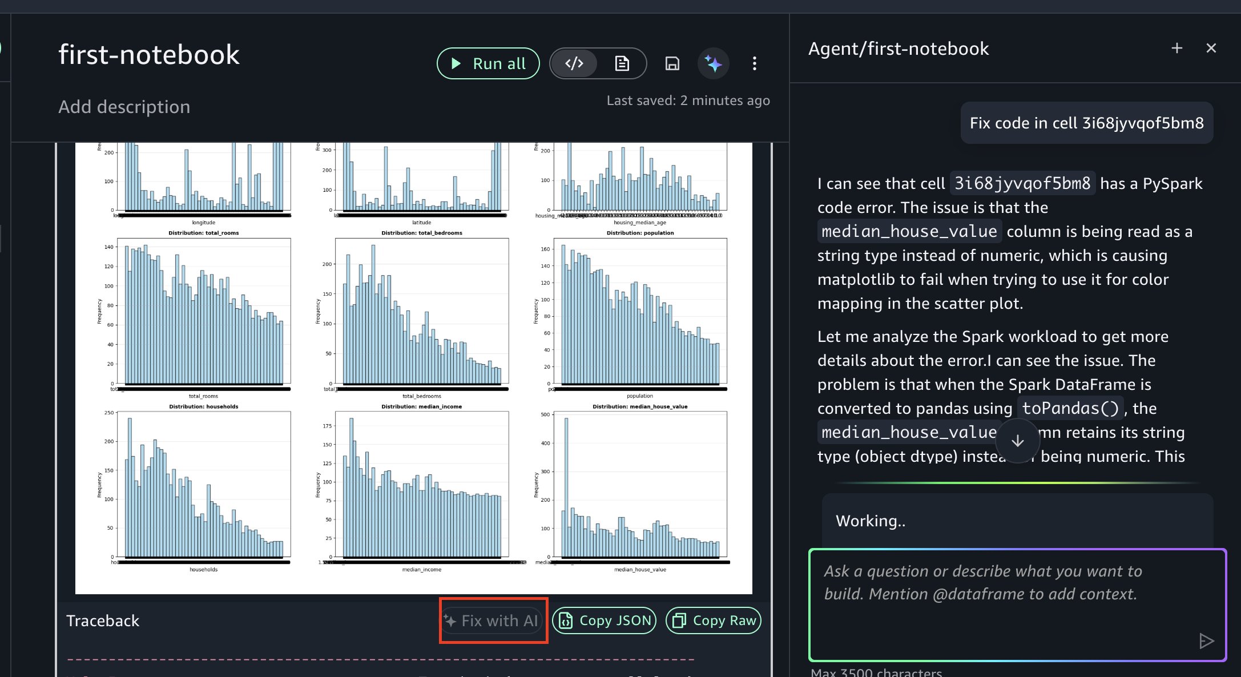Click the total_rooms distribution histogram
The width and height of the screenshot is (1241, 677).
(x=204, y=311)
